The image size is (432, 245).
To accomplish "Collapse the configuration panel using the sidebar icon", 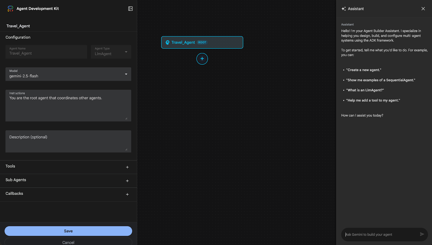I will (x=130, y=8).
